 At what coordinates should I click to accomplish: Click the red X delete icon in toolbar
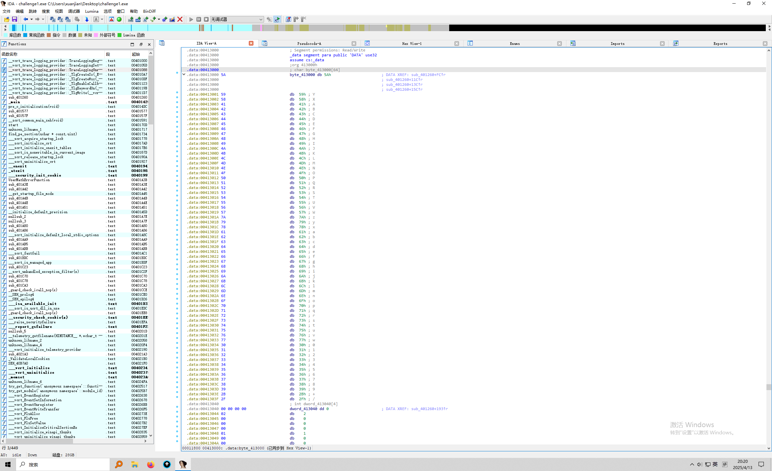(180, 19)
